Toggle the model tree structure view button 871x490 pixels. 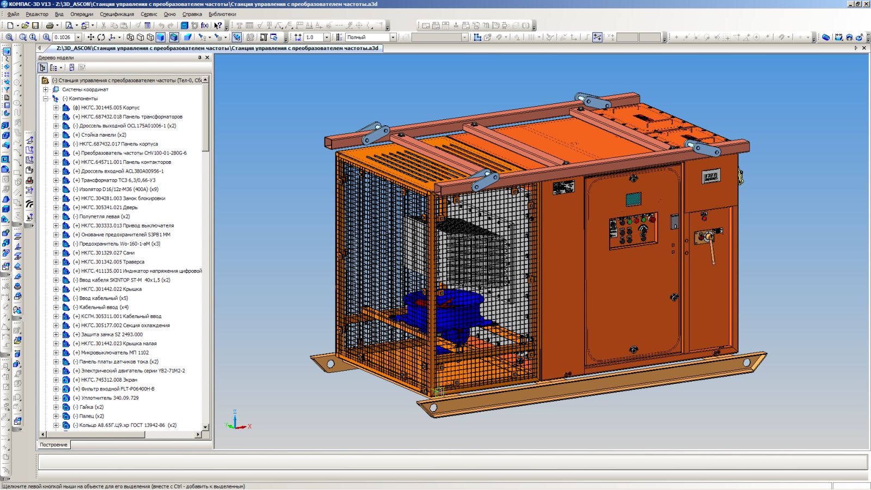pyautogui.click(x=42, y=68)
